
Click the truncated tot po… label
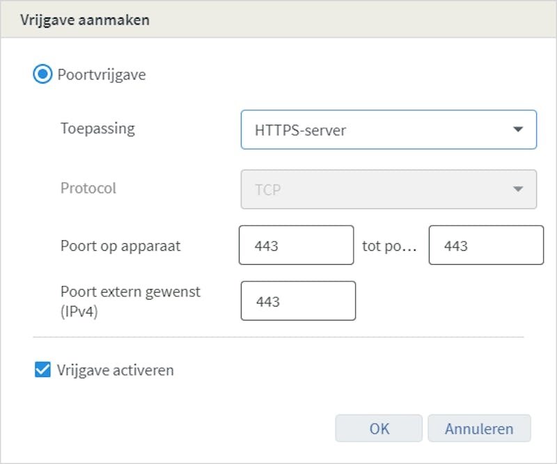(x=389, y=246)
